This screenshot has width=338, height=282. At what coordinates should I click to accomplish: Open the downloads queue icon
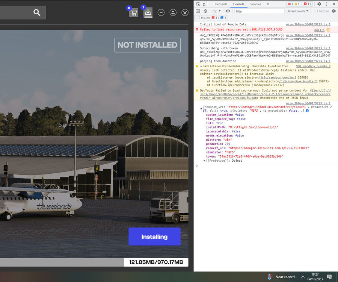click(148, 13)
